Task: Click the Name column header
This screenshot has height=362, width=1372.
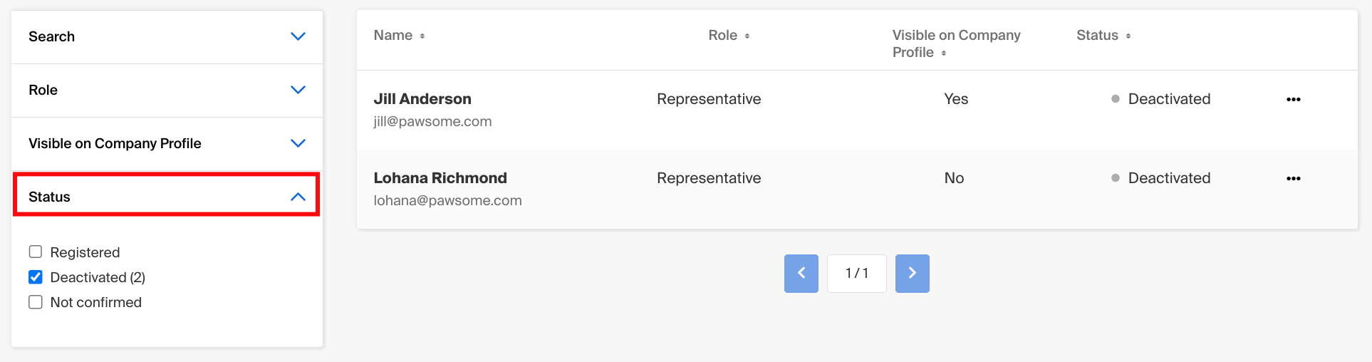Action: tap(393, 36)
